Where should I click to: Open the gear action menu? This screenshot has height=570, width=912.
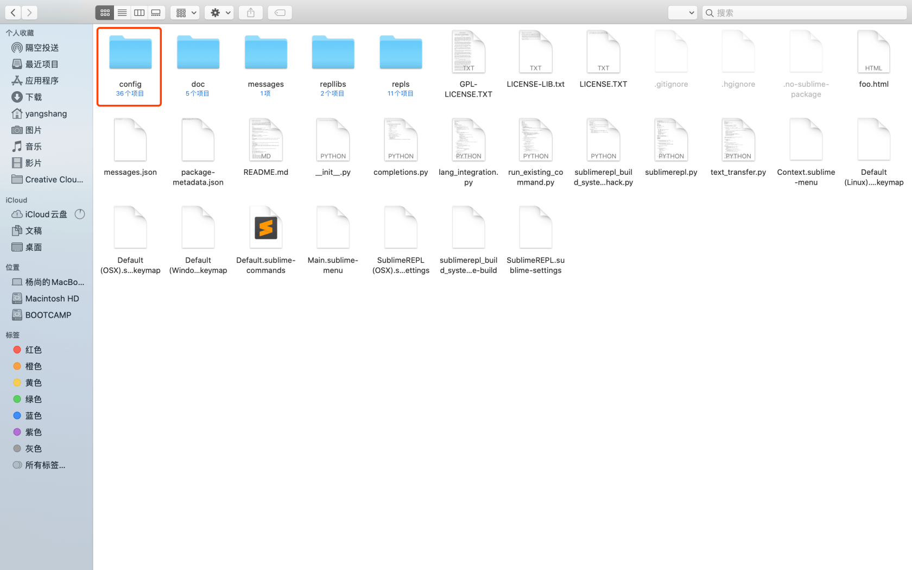(x=219, y=12)
